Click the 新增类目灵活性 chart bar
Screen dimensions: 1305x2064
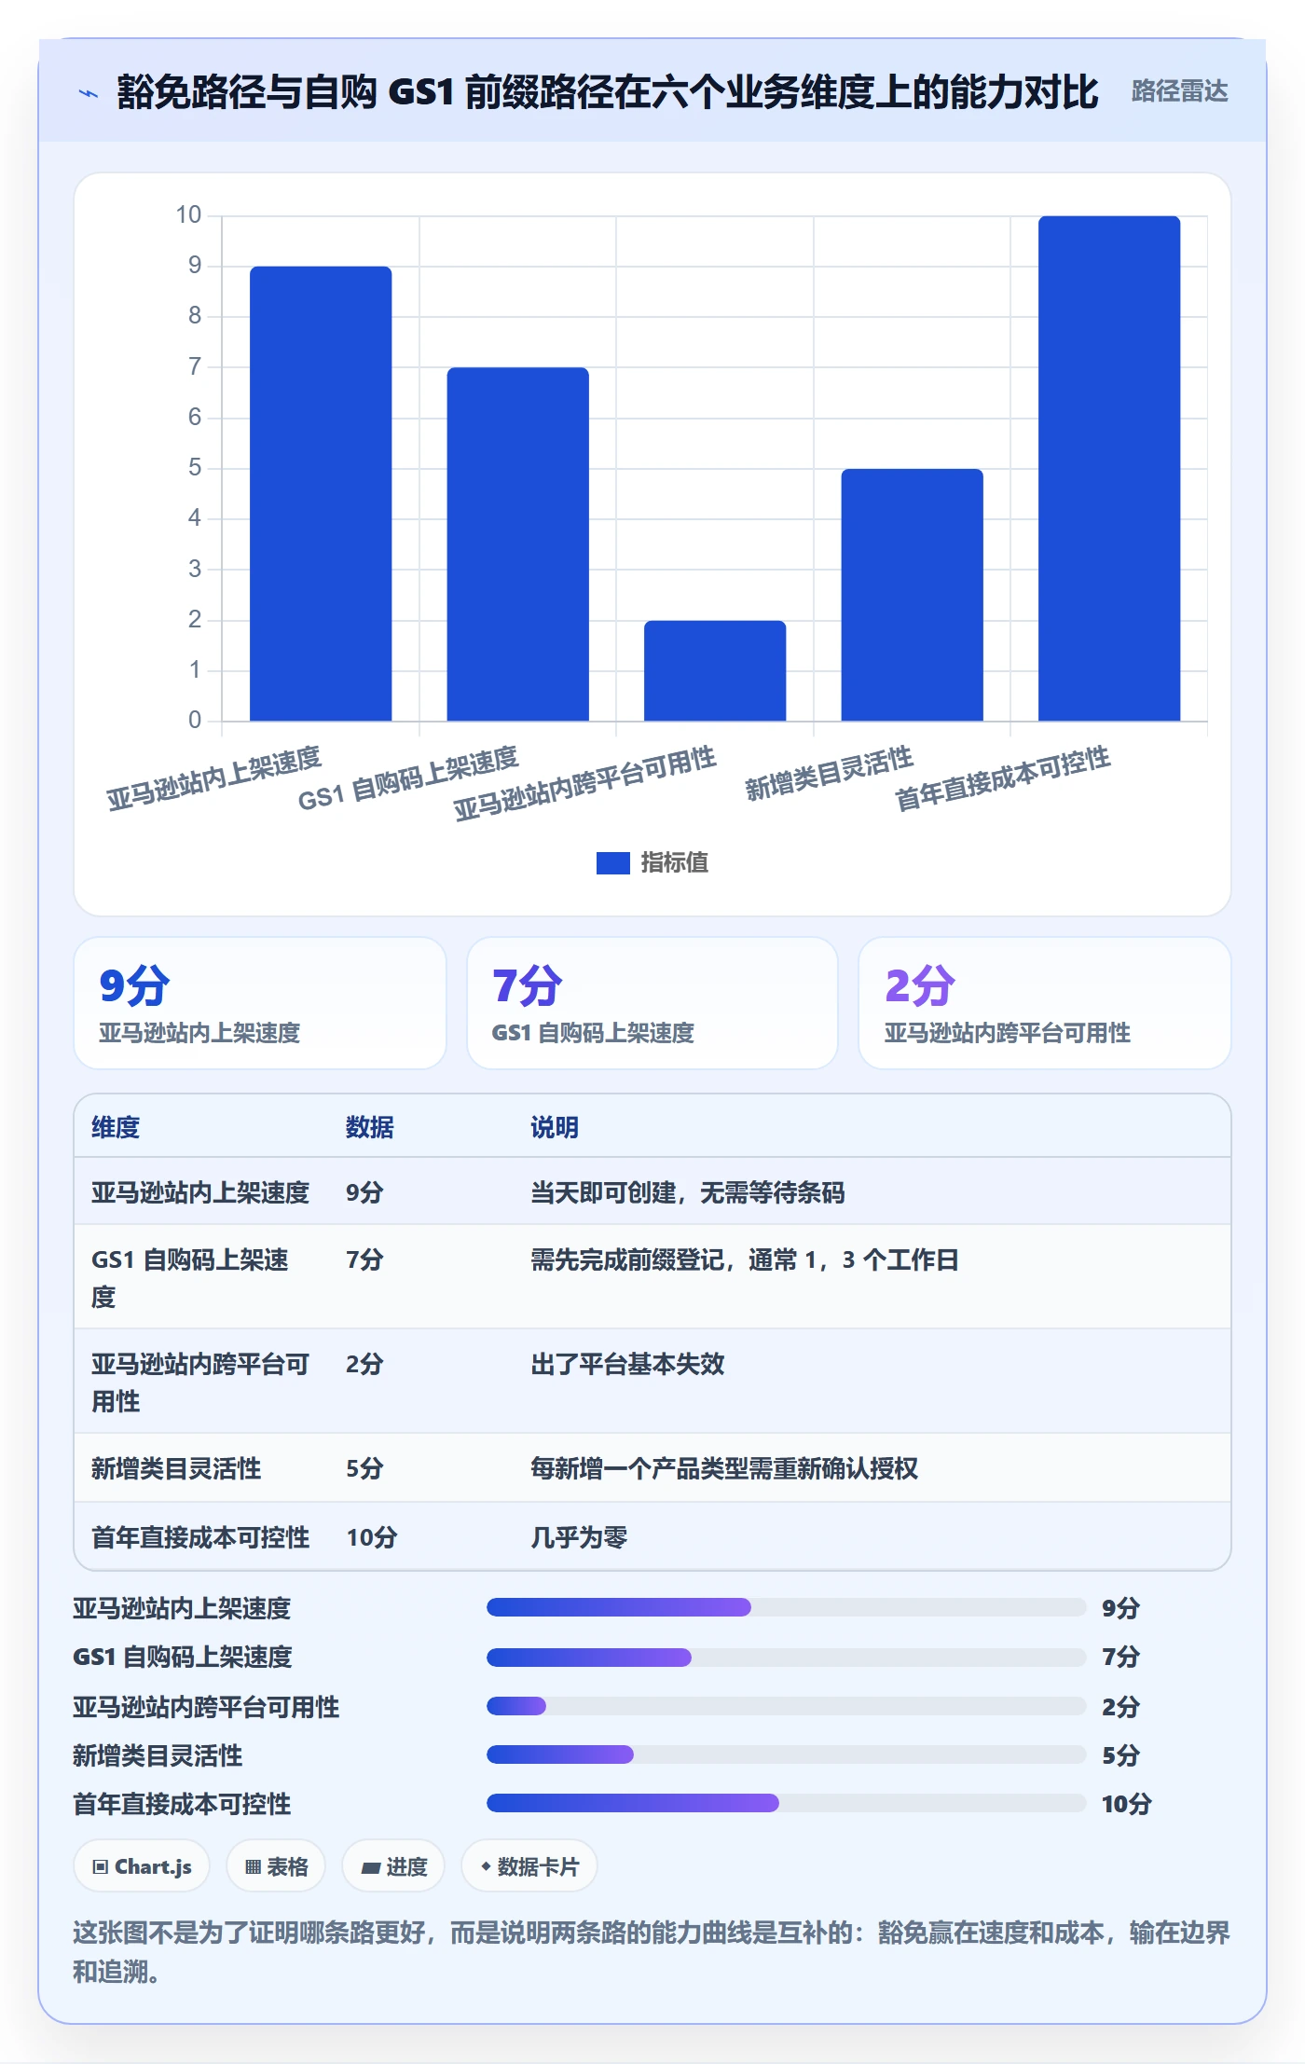(x=912, y=595)
